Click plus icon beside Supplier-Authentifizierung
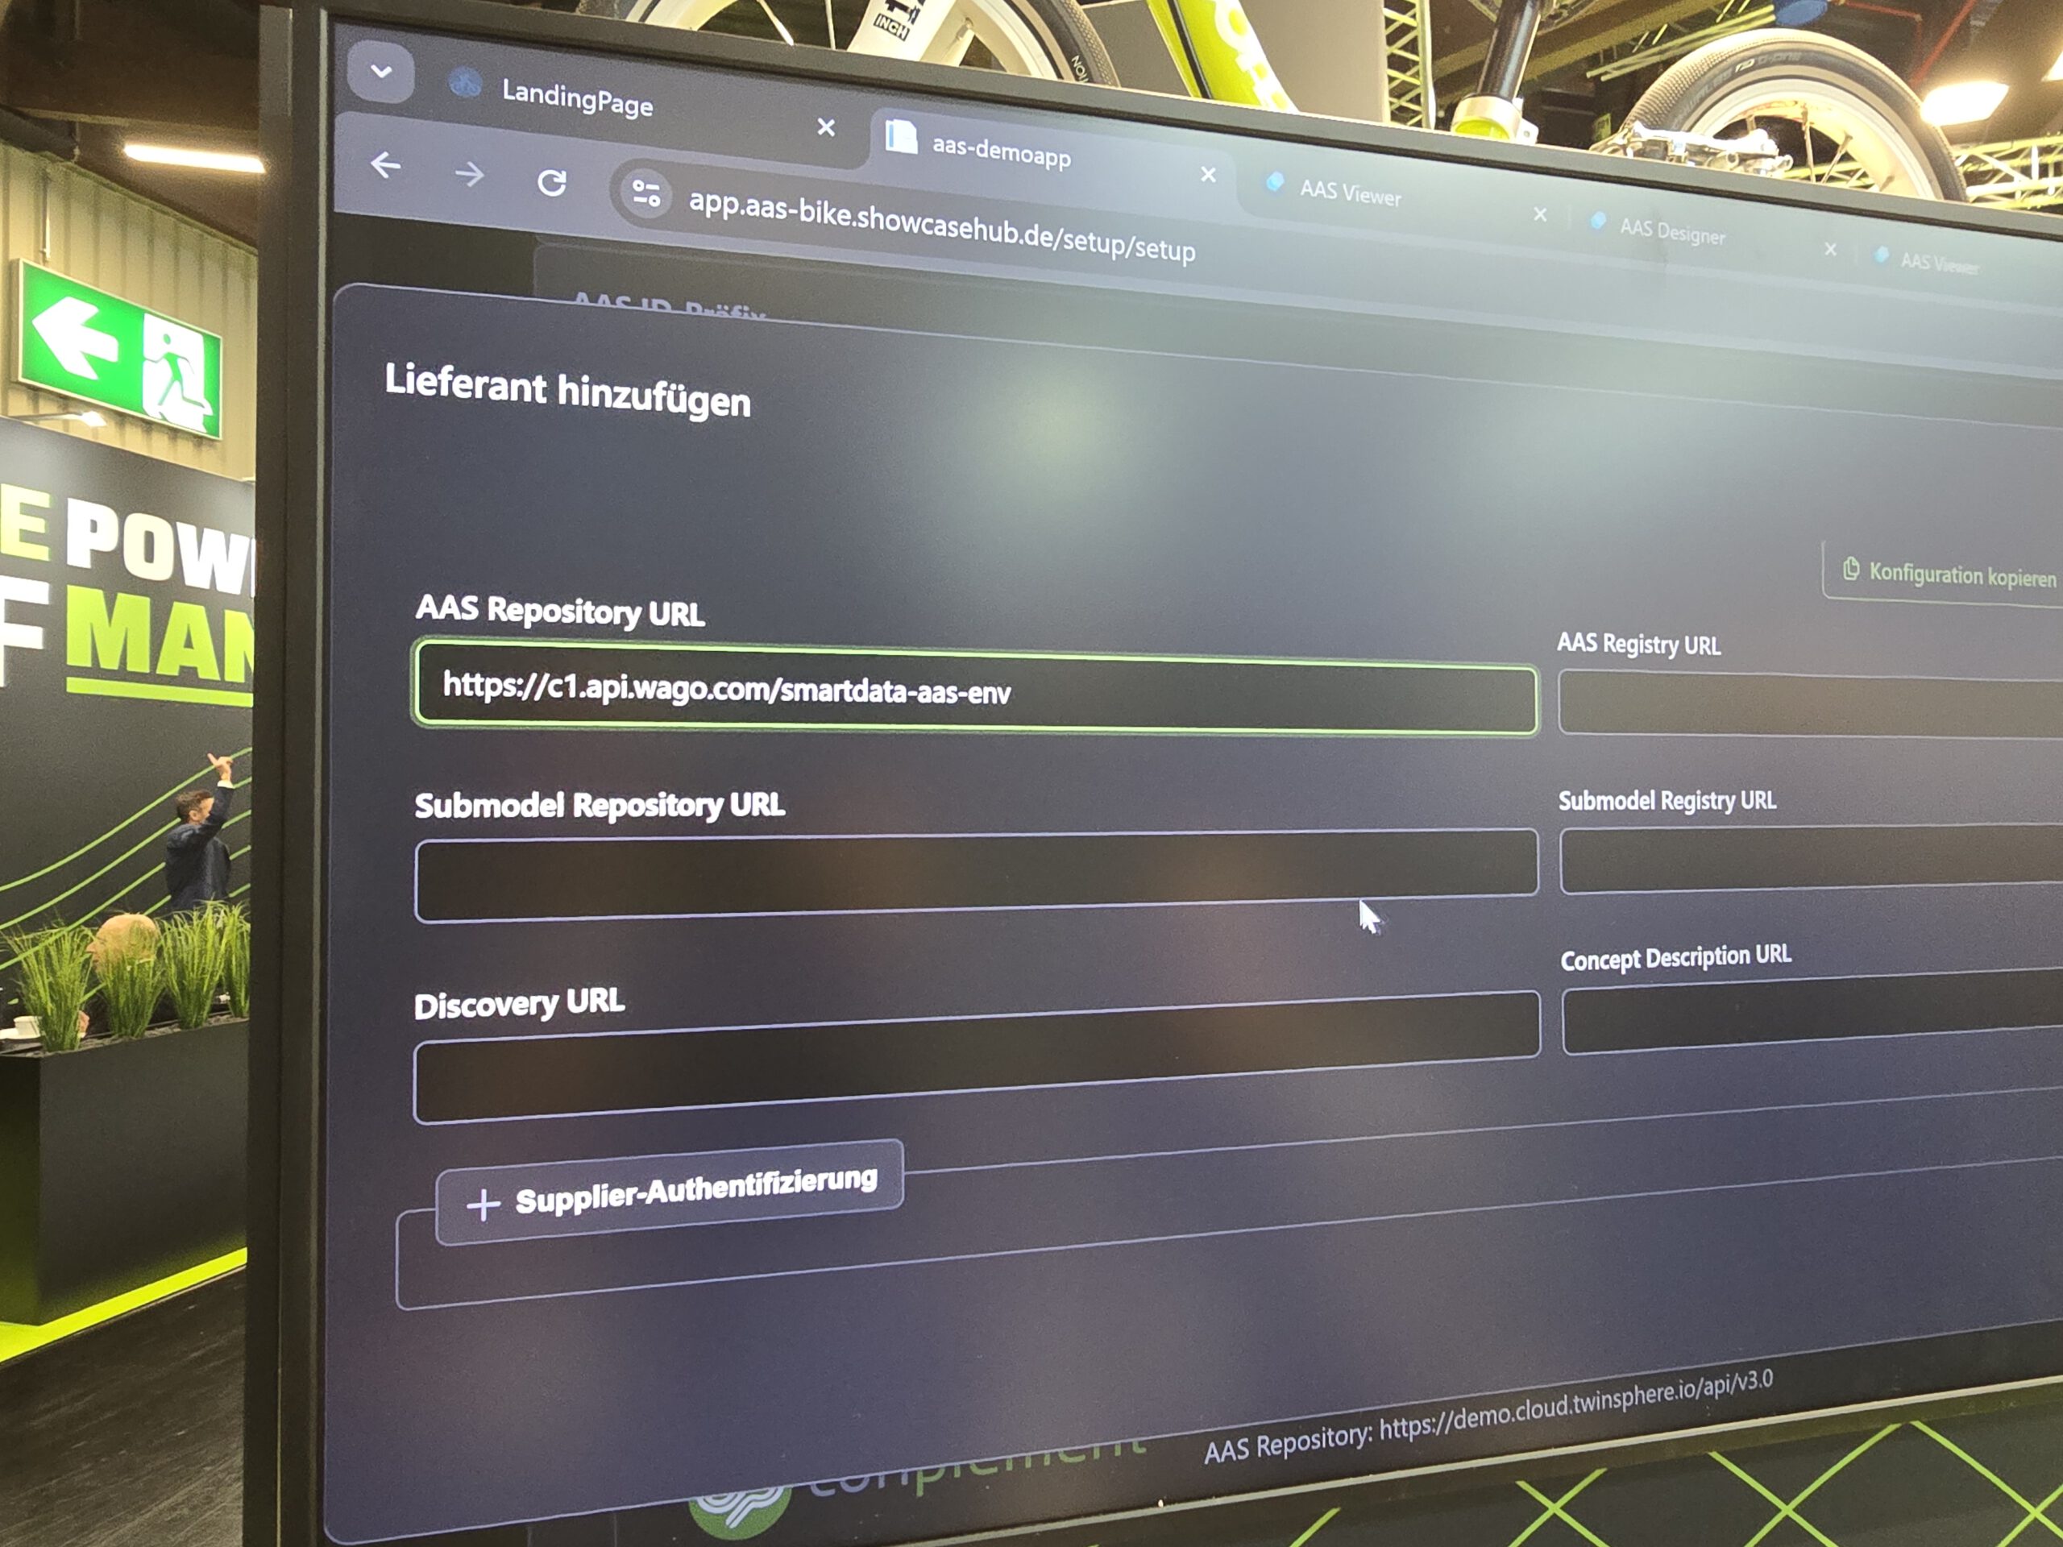The image size is (2063, 1547). 483,1204
